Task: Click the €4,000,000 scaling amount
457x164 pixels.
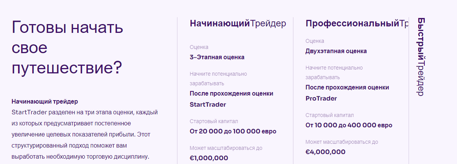Action: pyautogui.click(x=325, y=152)
